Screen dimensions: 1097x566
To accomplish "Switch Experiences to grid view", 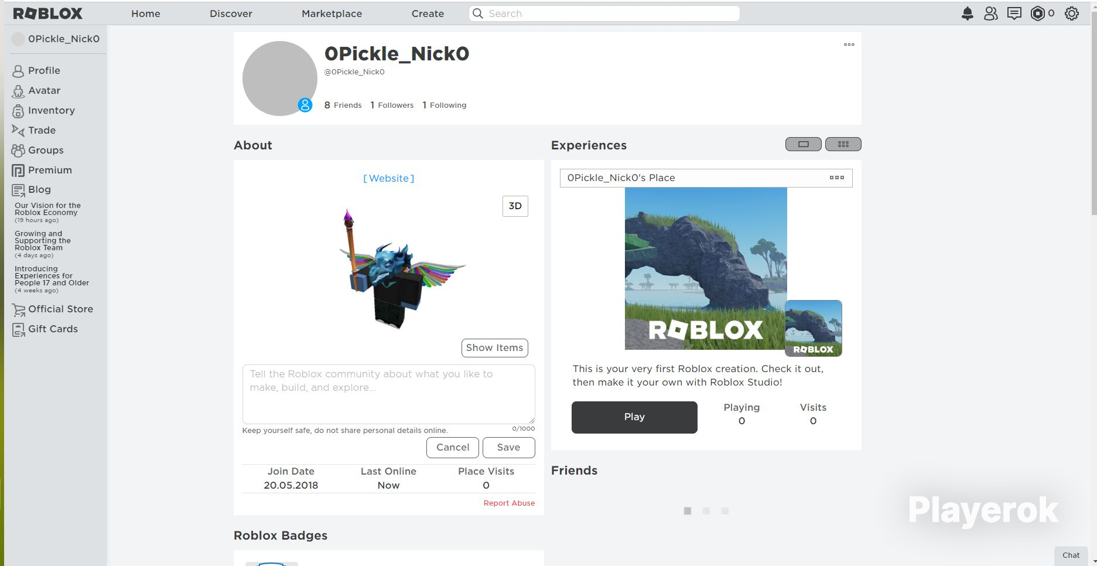I will point(843,144).
